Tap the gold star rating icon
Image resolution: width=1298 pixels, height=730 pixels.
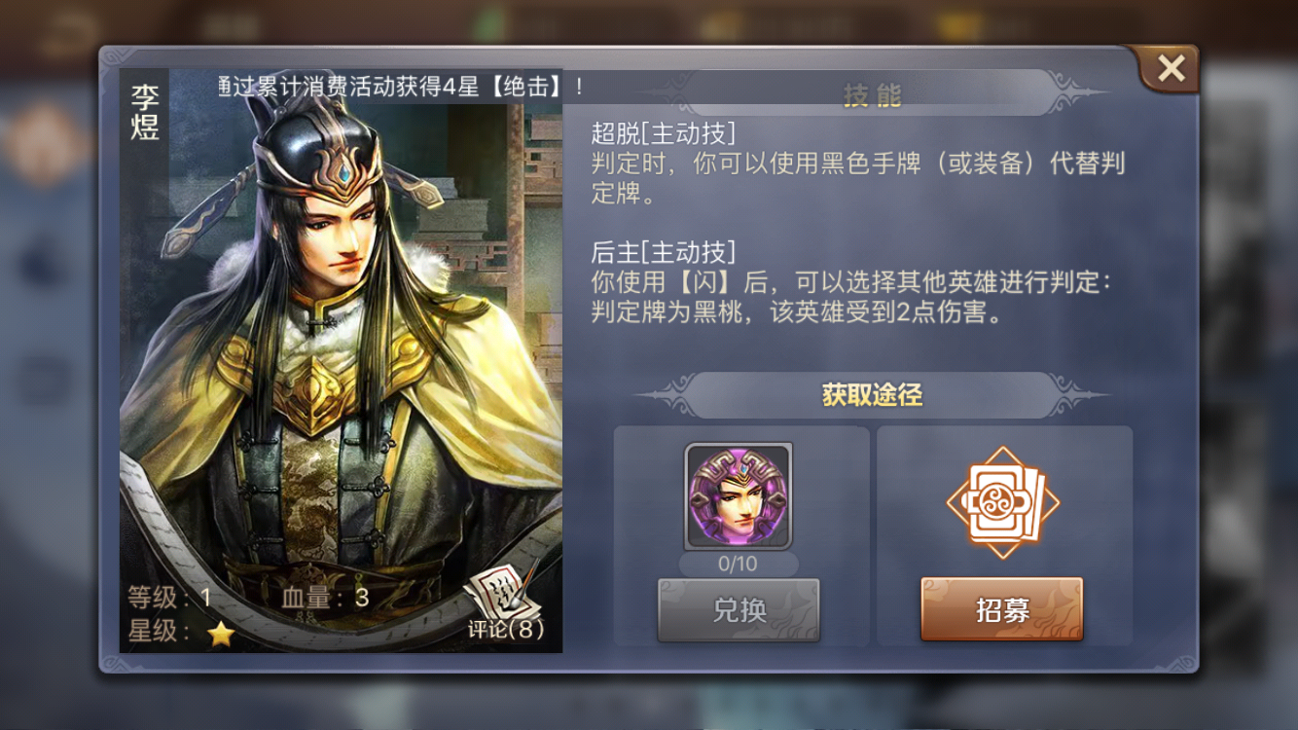click(222, 634)
